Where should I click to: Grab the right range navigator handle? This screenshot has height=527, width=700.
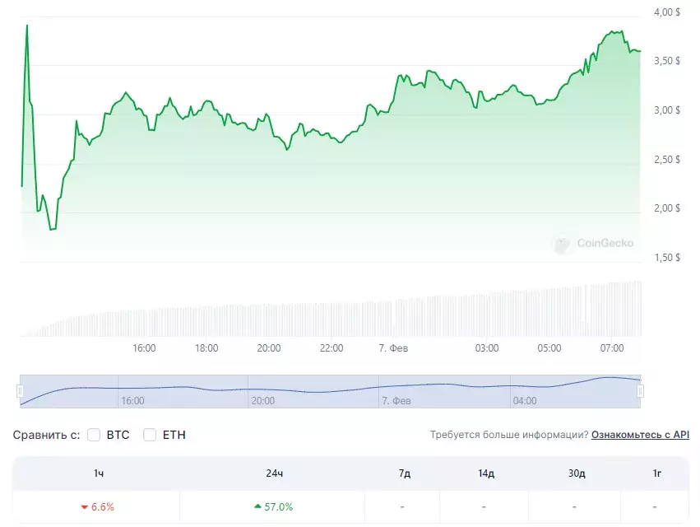coord(640,391)
